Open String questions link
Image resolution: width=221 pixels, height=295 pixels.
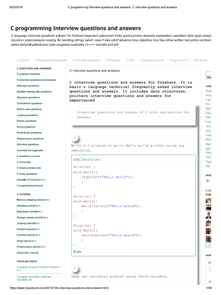pos(26,127)
